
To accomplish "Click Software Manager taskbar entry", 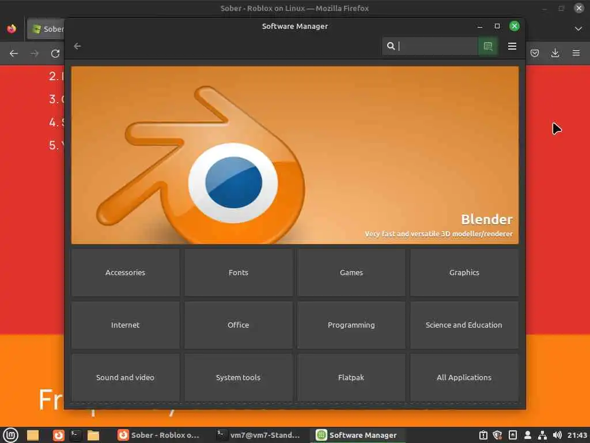I will tap(357, 435).
